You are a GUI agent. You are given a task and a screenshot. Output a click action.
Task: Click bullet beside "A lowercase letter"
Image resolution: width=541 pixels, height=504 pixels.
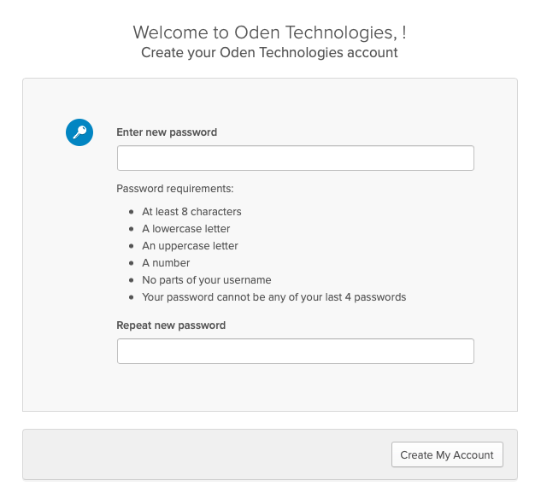click(131, 229)
